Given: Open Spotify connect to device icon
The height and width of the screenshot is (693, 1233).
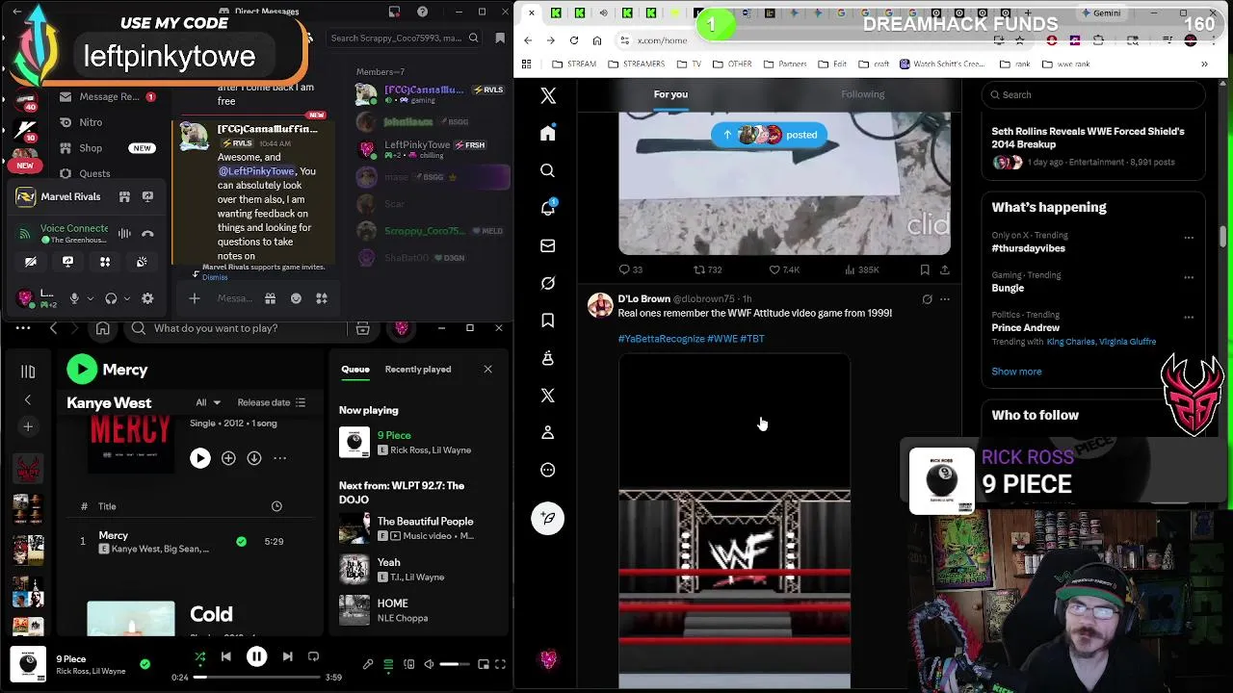Looking at the screenshot, I should [408, 664].
